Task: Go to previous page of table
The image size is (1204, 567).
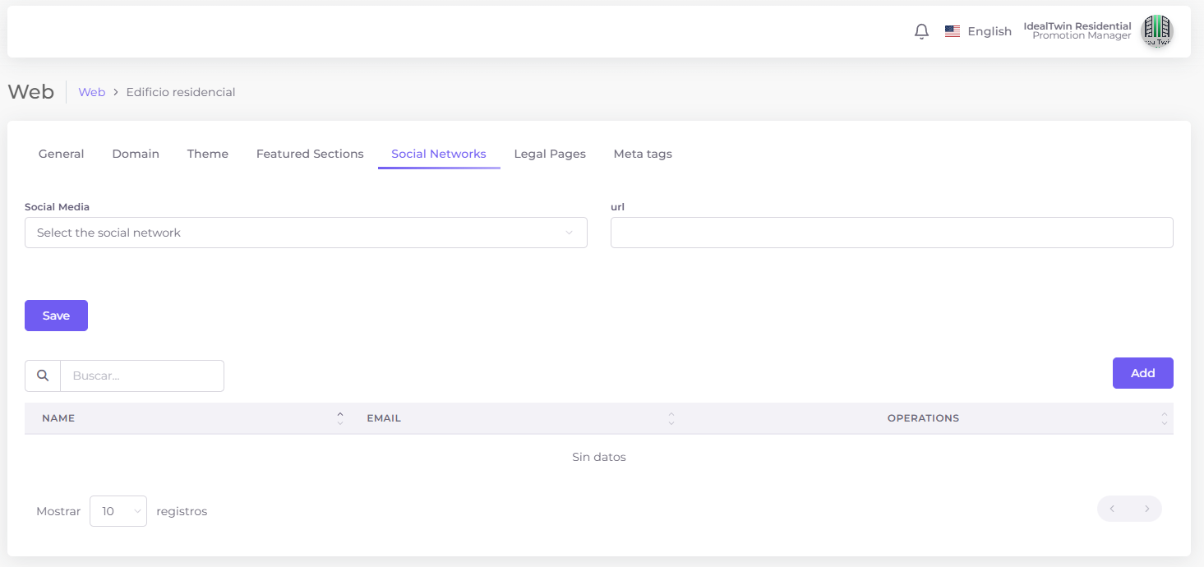Action: tap(1113, 509)
